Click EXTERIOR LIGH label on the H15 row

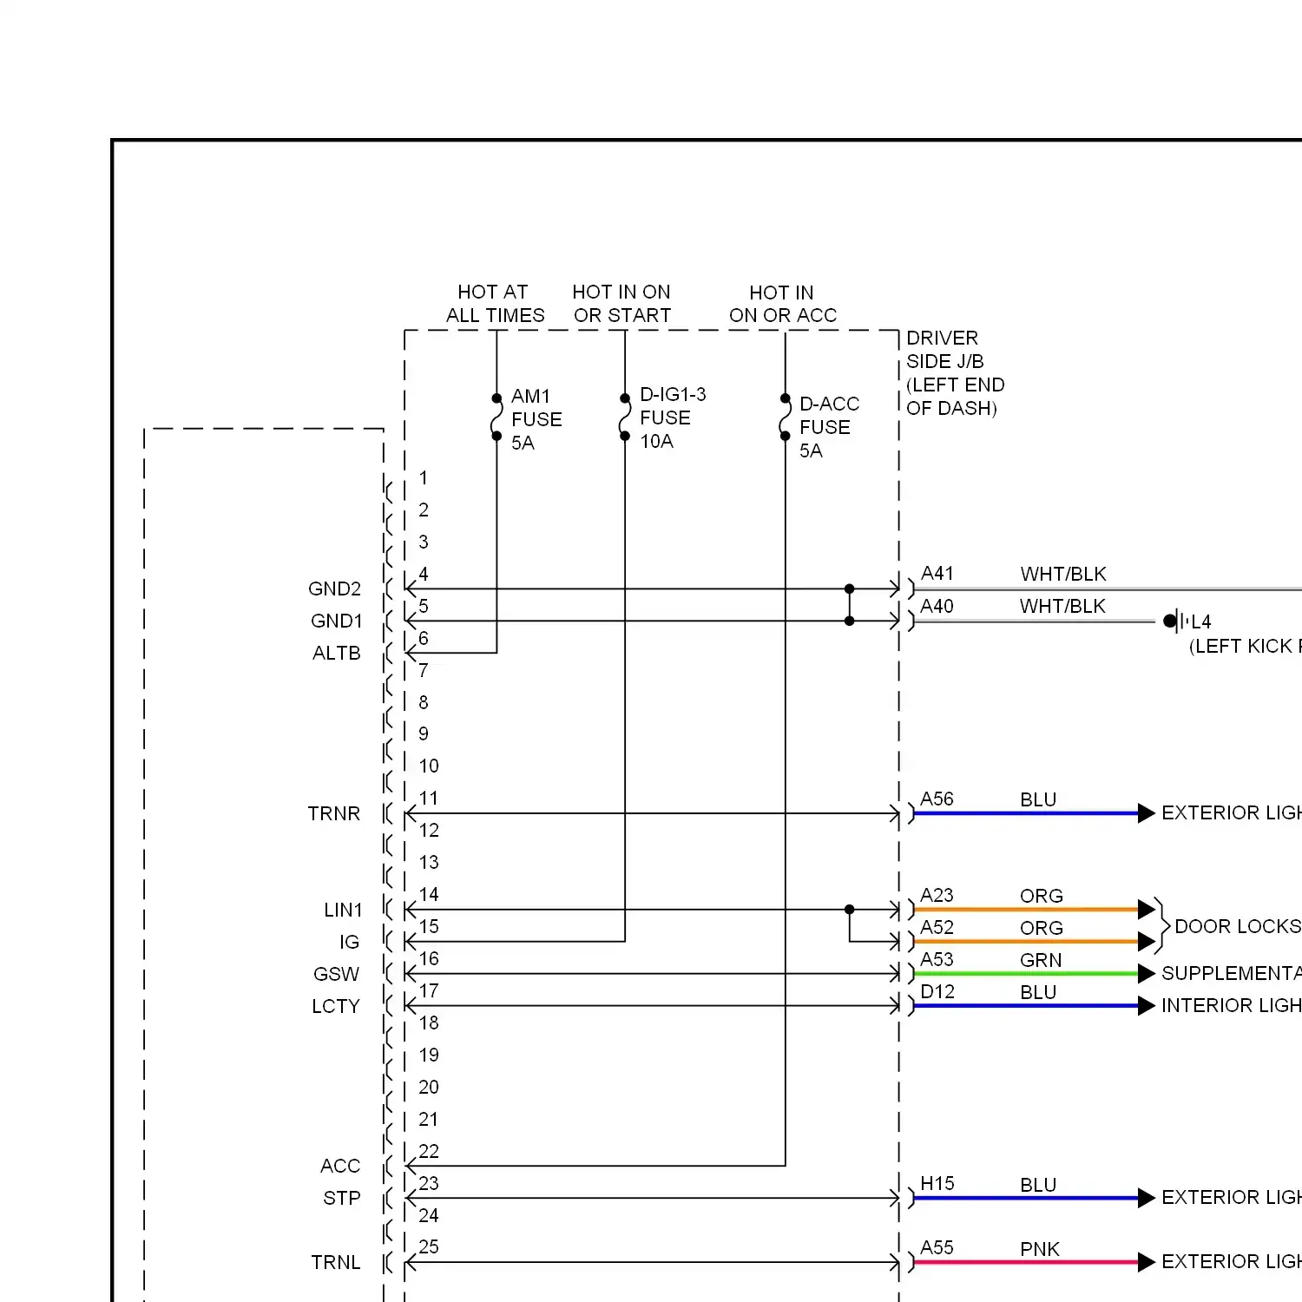click(x=1232, y=1198)
